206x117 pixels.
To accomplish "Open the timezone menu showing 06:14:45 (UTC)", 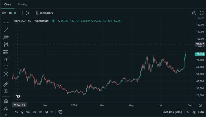I will (x=172, y=112).
